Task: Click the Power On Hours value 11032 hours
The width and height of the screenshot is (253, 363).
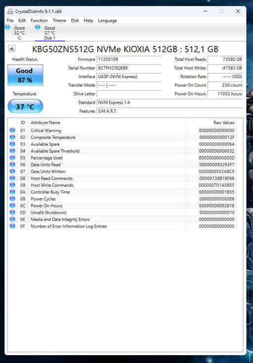Action: point(225,94)
